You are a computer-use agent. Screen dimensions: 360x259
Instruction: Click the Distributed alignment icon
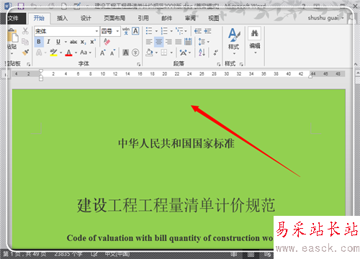(188, 42)
